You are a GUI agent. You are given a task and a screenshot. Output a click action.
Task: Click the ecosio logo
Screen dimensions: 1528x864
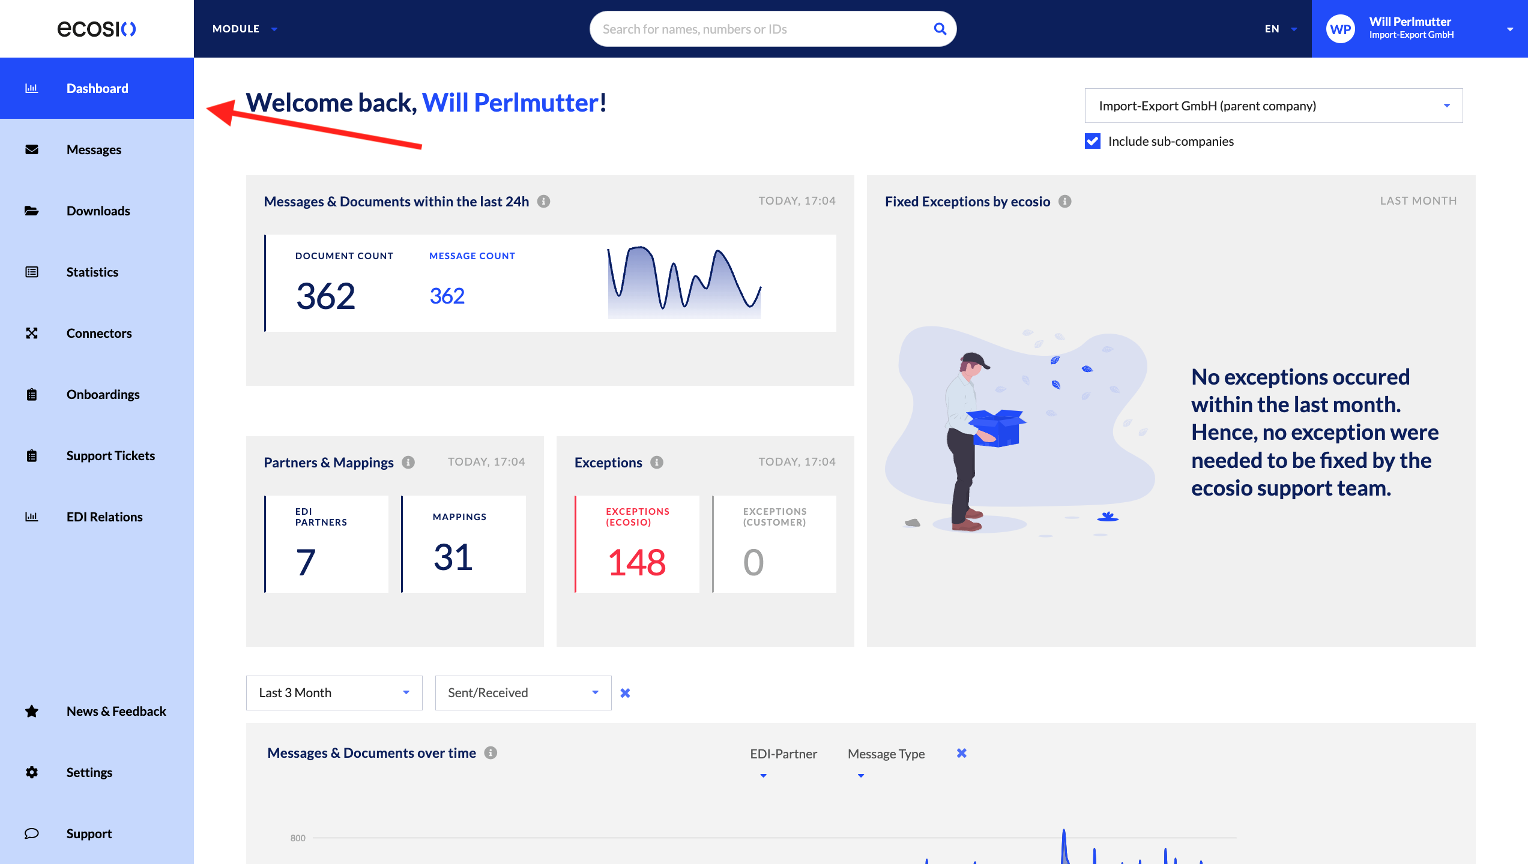coord(97,28)
